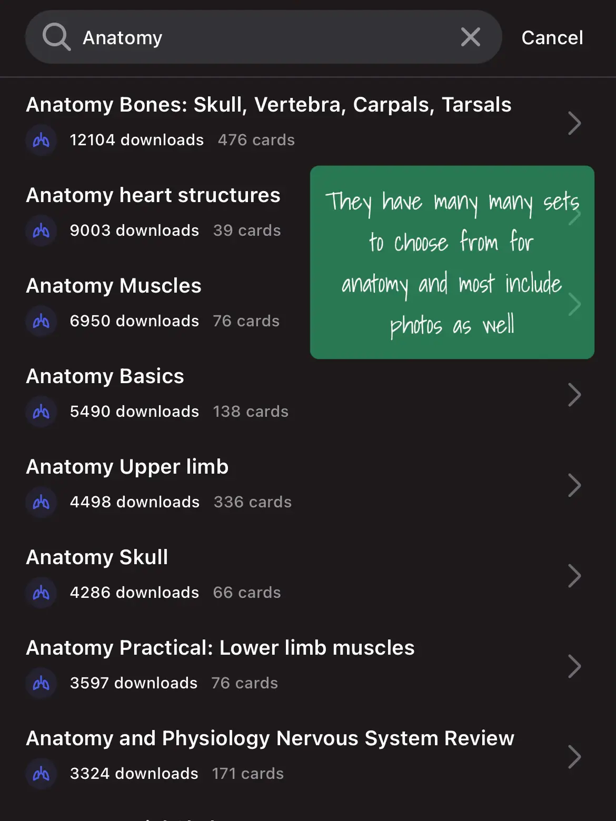This screenshot has height=821, width=616.
Task: Expand the Anatomy Upper limb chevron
Action: [574, 485]
